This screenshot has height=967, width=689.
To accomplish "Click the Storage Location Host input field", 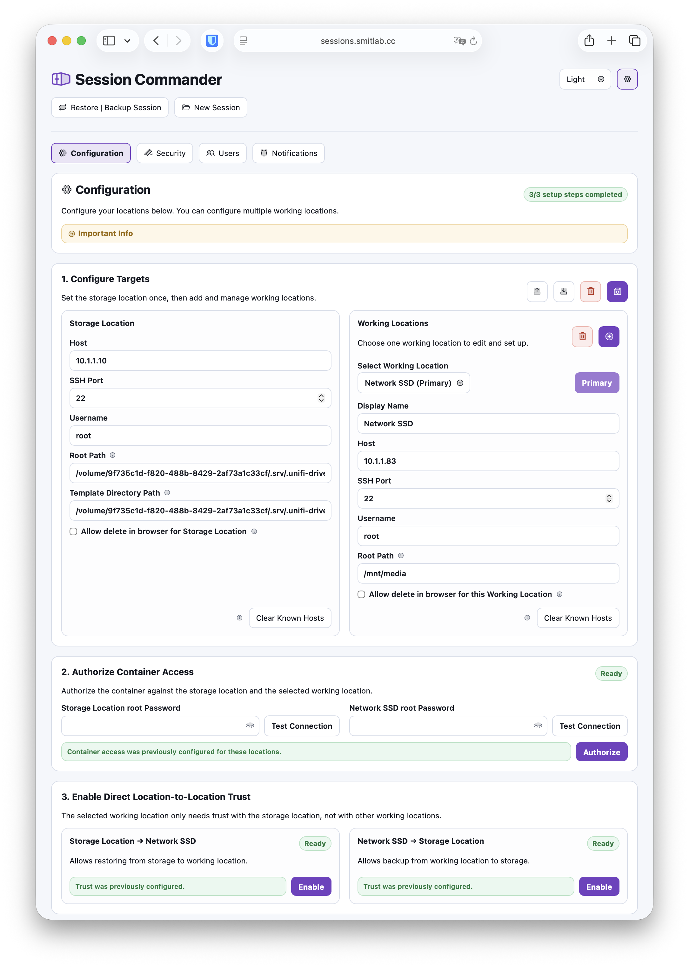I will coord(200,361).
